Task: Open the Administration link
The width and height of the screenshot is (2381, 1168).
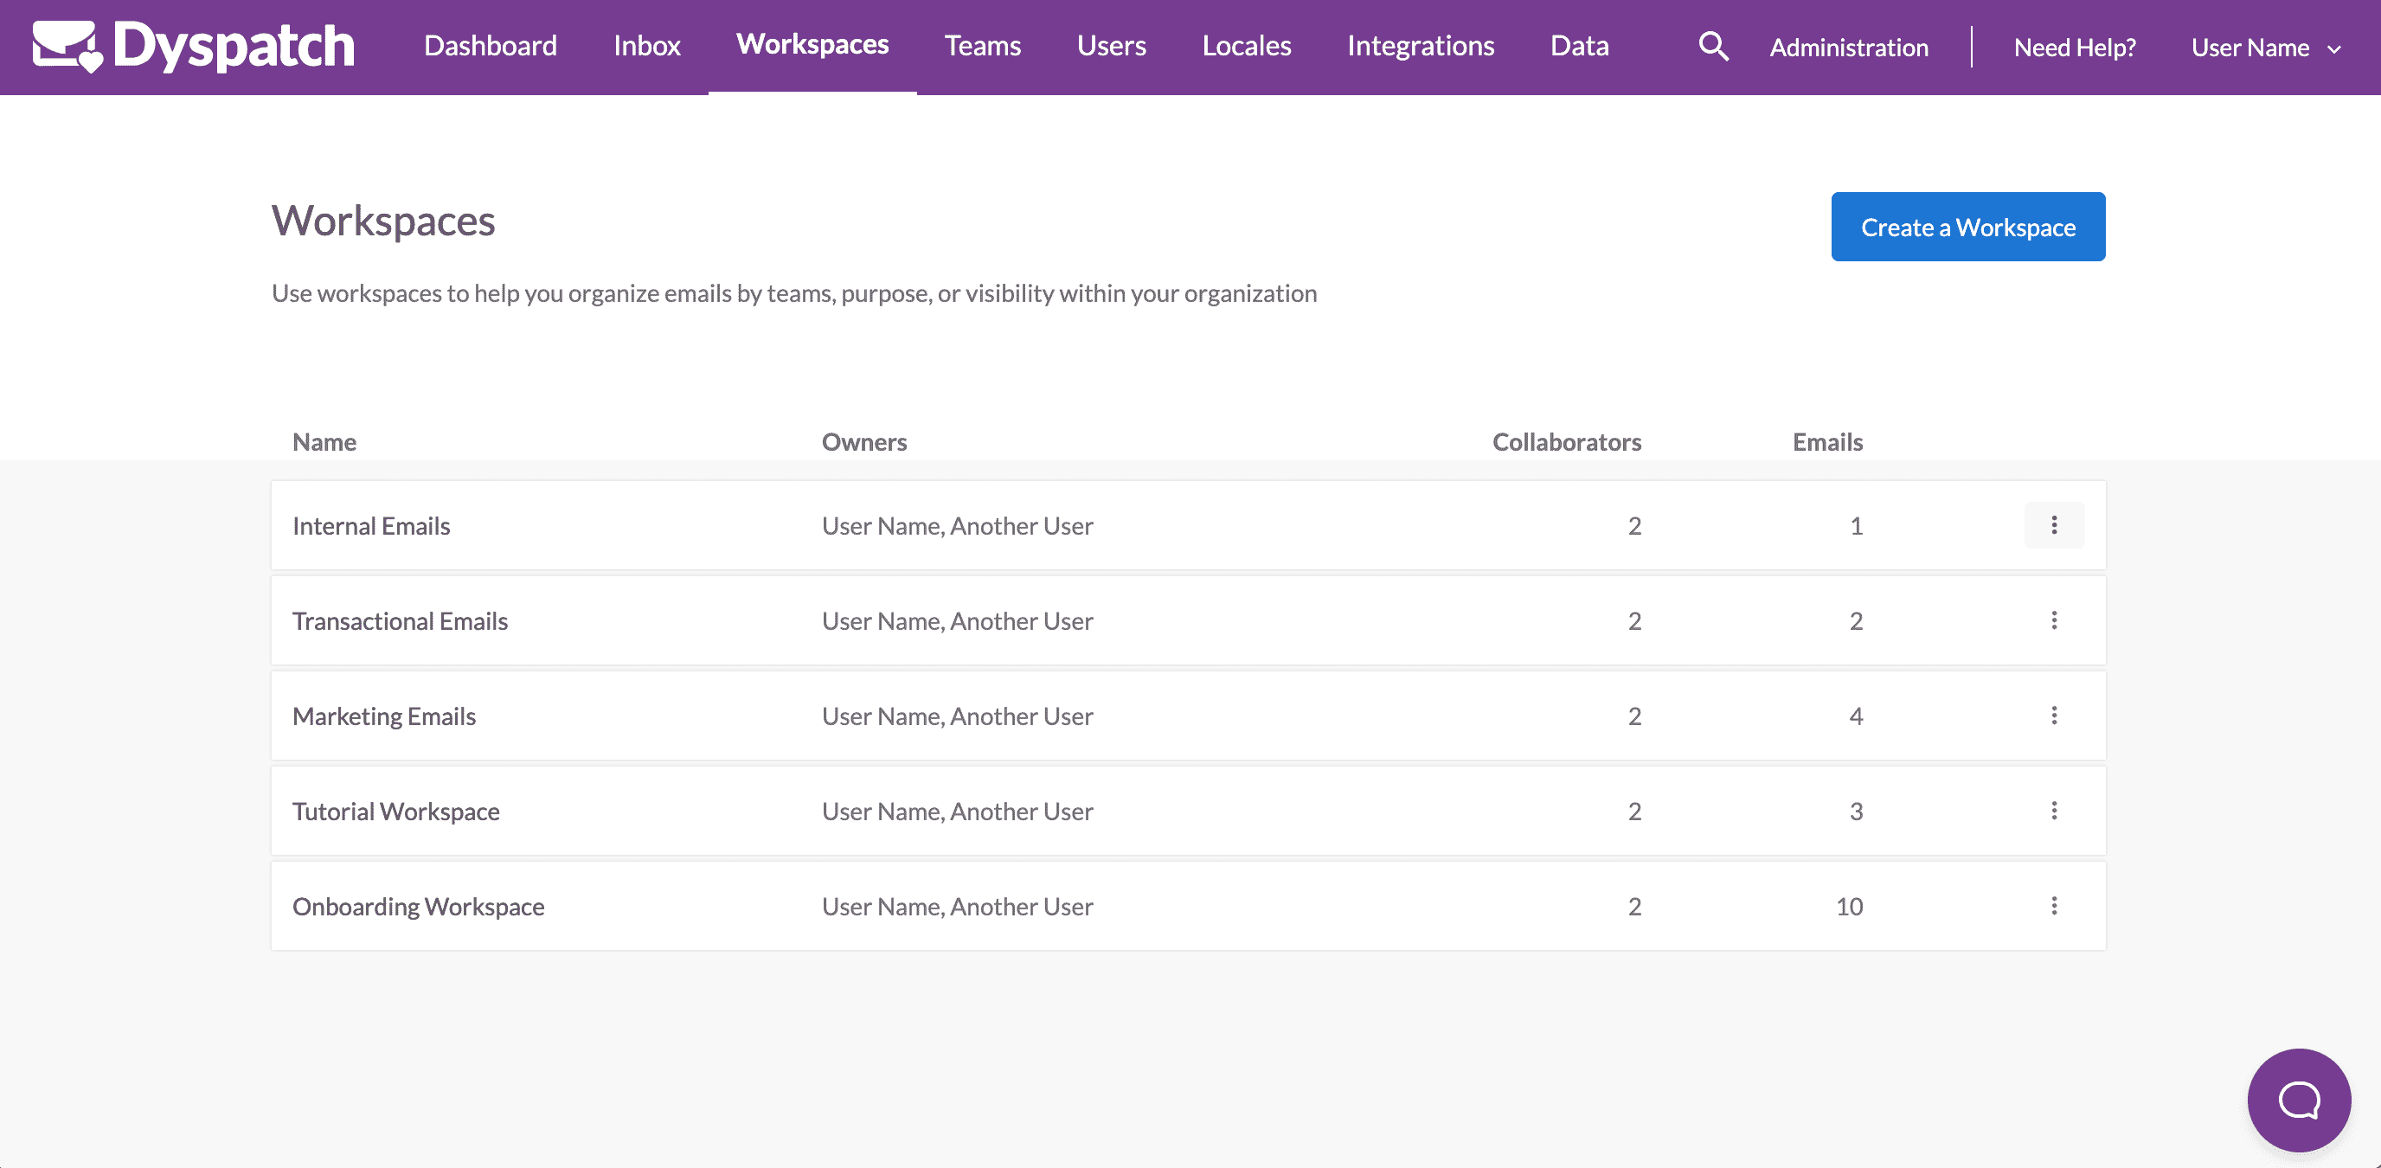Action: click(1849, 47)
